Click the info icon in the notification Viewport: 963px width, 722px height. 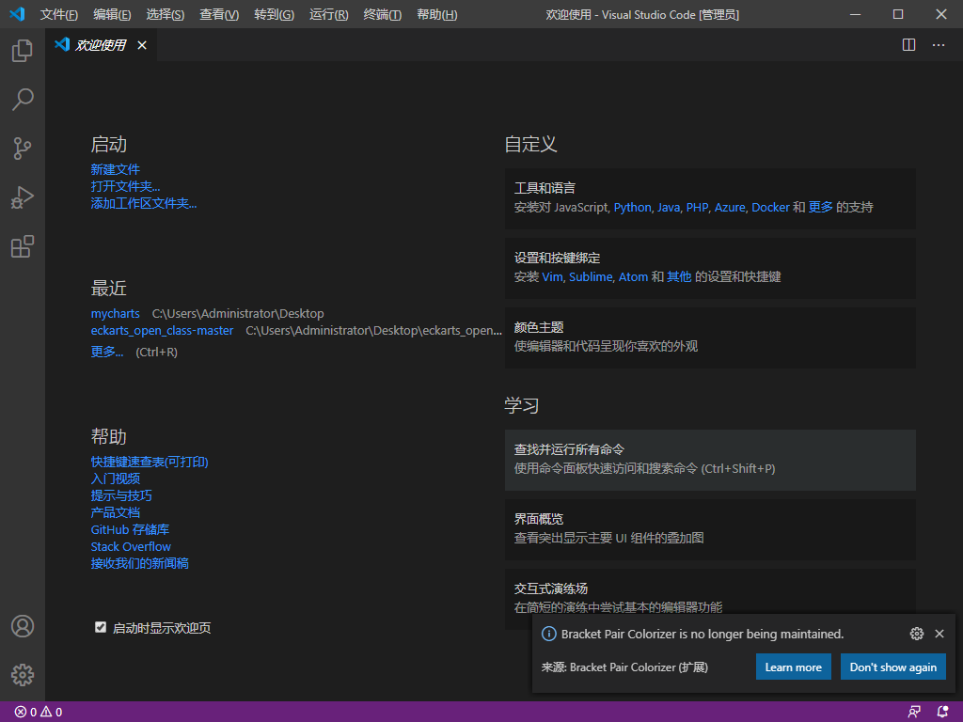click(548, 635)
